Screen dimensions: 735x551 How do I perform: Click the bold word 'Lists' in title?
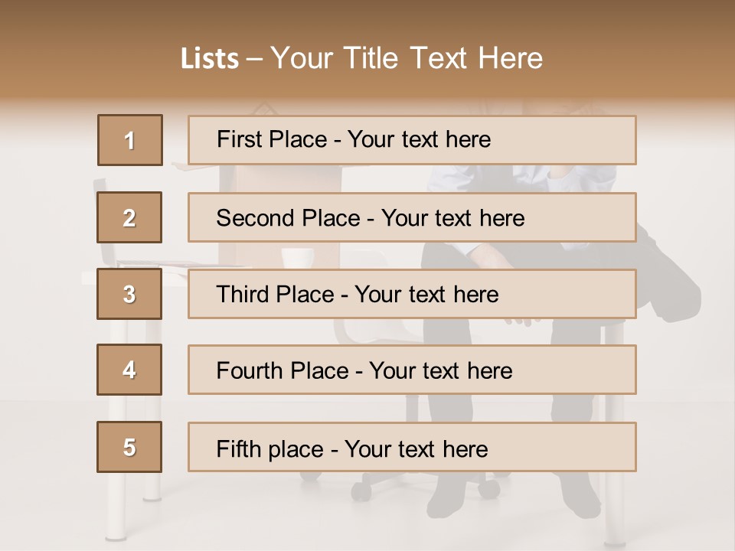click(x=210, y=59)
